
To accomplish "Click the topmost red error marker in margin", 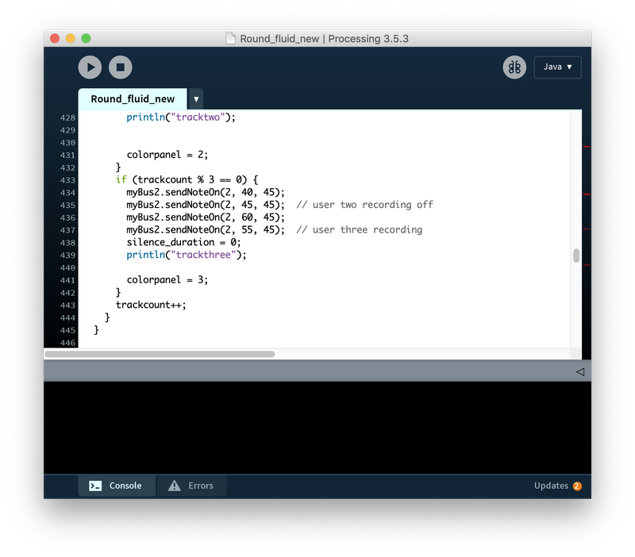I will coord(587,147).
